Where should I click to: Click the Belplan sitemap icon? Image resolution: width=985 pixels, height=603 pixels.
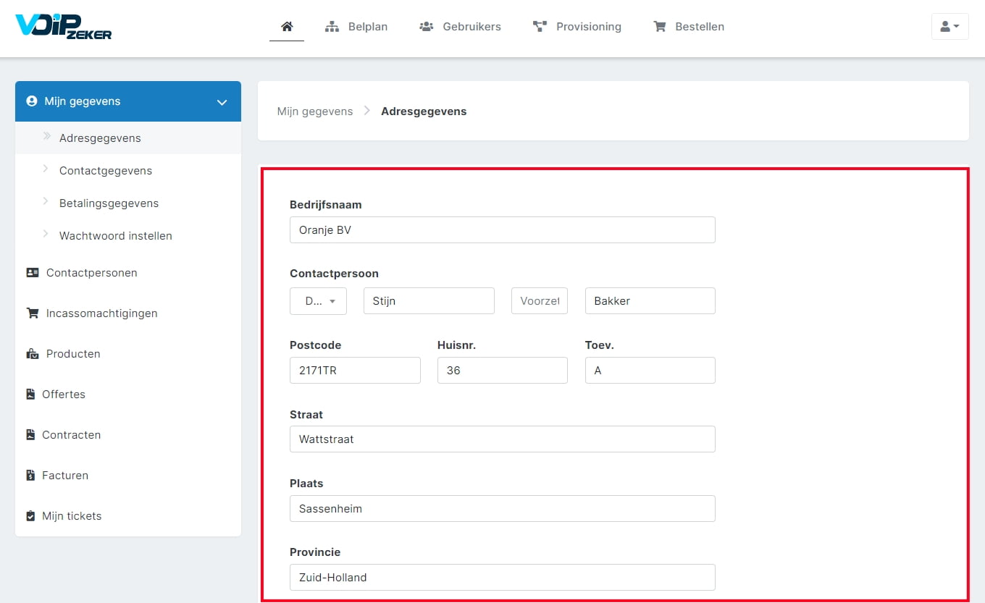332,27
